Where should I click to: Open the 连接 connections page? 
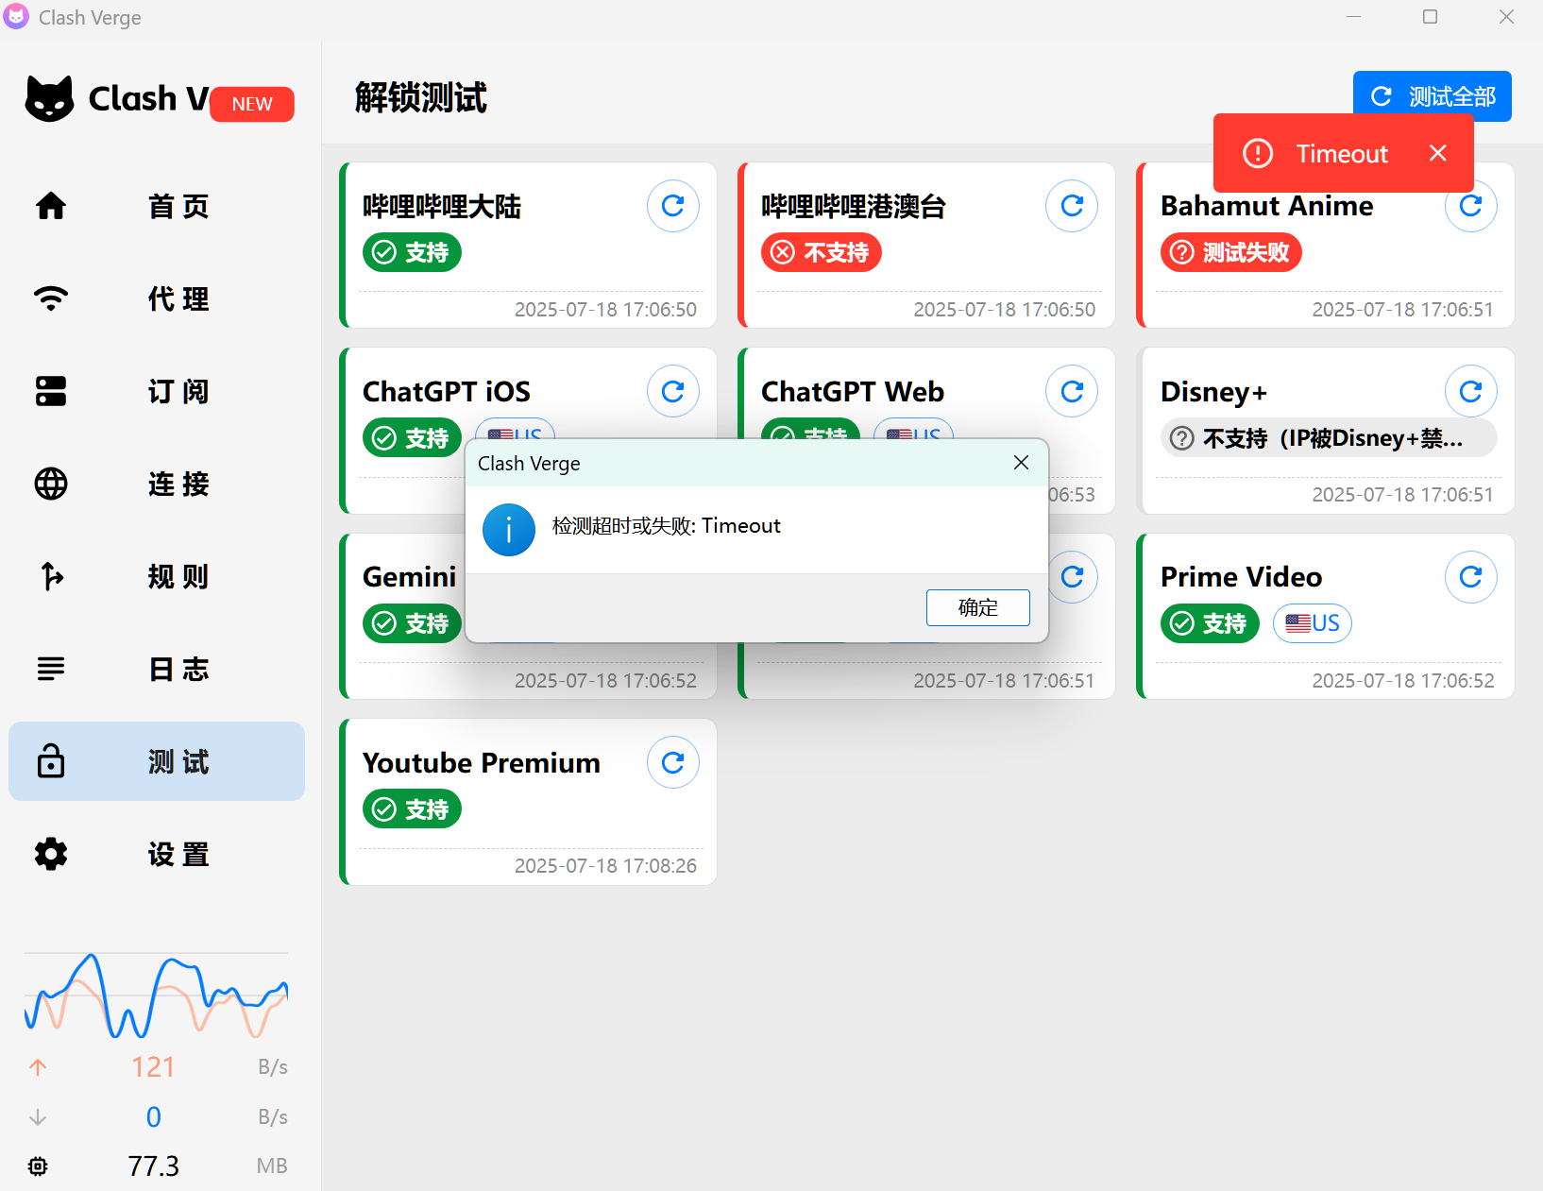(x=156, y=484)
